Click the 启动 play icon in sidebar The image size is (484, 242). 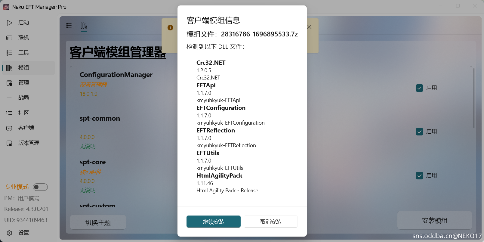pyautogui.click(x=9, y=23)
